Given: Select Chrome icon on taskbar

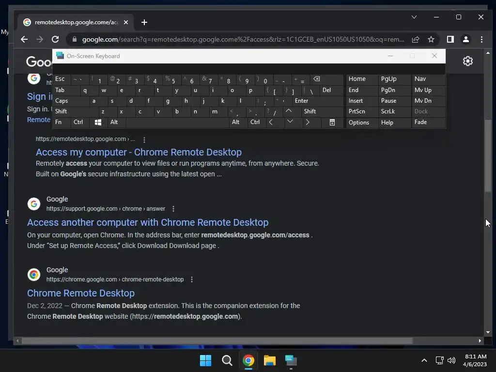Looking at the screenshot, I should pos(248,360).
